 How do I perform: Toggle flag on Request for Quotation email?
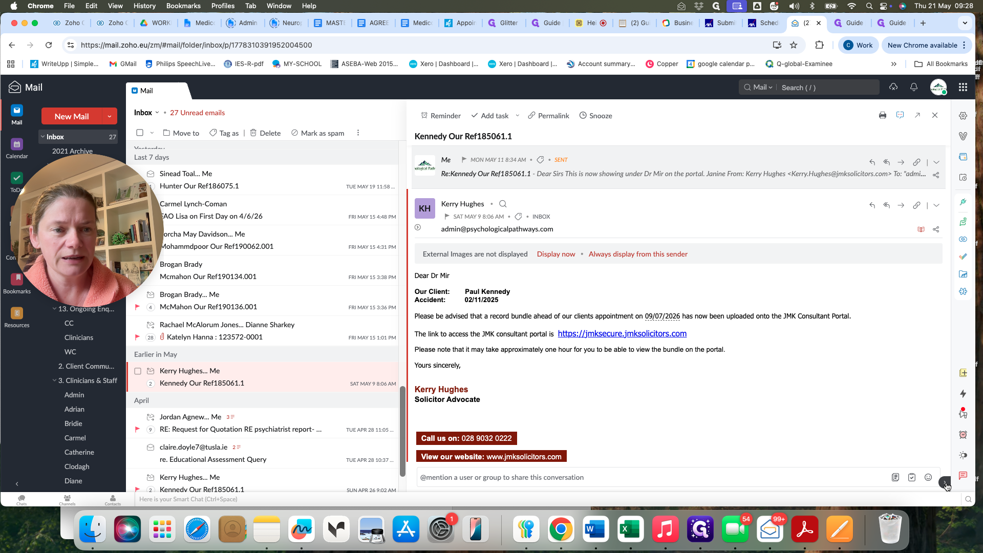(137, 429)
